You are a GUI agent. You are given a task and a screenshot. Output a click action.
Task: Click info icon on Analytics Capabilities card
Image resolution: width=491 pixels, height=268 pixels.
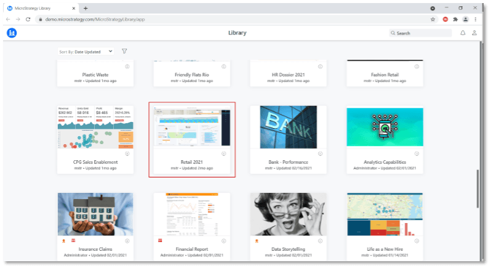click(x=417, y=154)
